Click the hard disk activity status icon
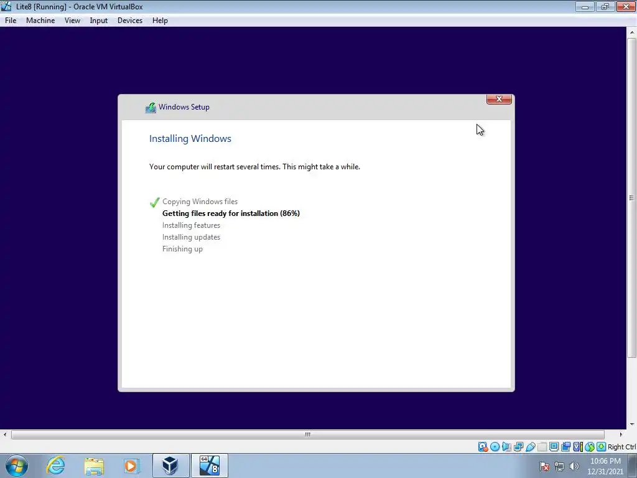Viewport: 637px width, 478px height. pyautogui.click(x=483, y=447)
